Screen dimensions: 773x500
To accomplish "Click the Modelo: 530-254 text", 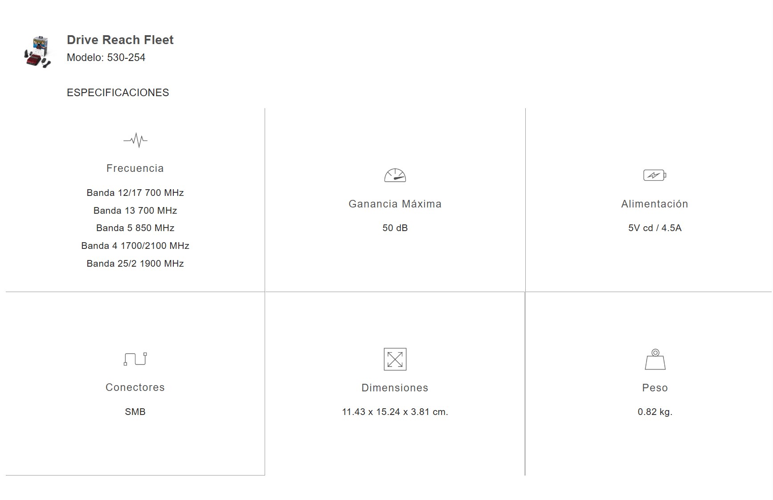I will (x=106, y=57).
